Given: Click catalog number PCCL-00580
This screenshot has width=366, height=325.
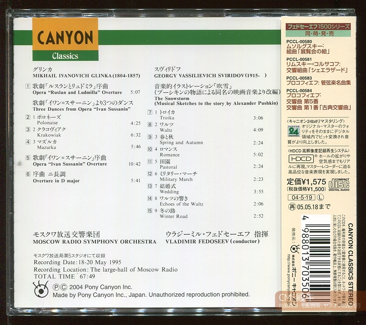Looking at the screenshot, I should tap(299, 41).
